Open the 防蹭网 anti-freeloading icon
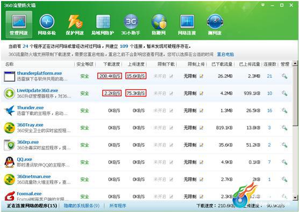Viewport: 299px width, 212px height. 159,25
